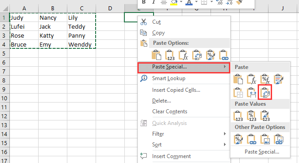Click the Transpose paste icon in the submenu
The height and width of the screenshot is (163, 299).
tap(265, 92)
